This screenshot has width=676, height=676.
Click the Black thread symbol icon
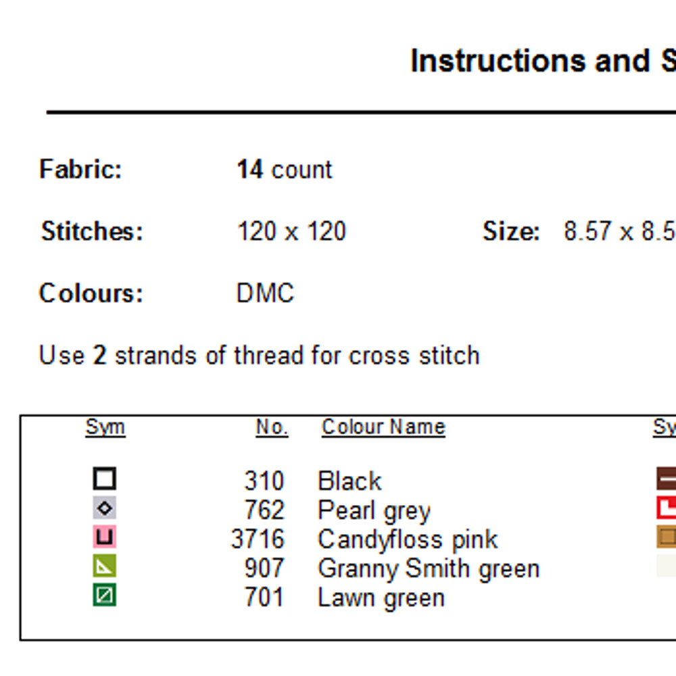pos(105,479)
